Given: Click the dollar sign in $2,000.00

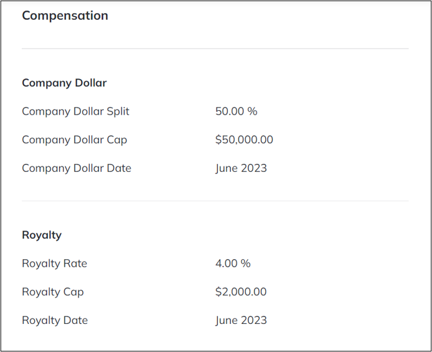Looking at the screenshot, I should [x=218, y=292].
